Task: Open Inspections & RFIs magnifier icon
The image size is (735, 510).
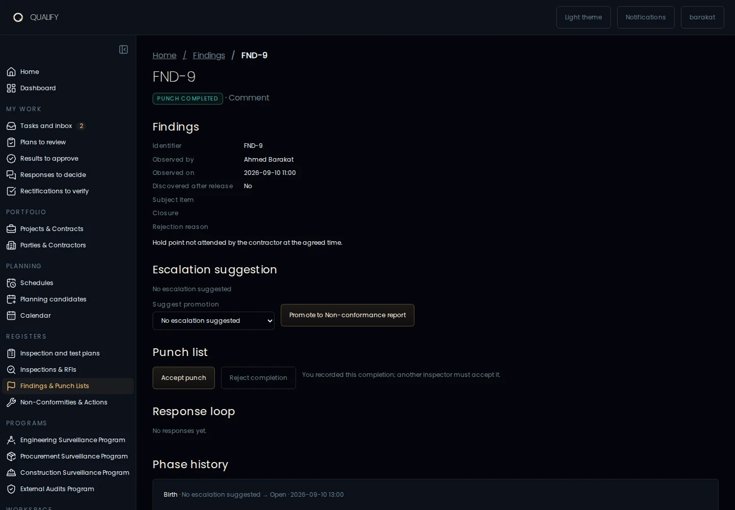Action: (x=11, y=370)
